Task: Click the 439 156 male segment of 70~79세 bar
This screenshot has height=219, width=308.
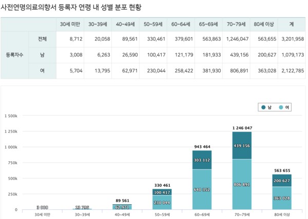Action: point(242,146)
